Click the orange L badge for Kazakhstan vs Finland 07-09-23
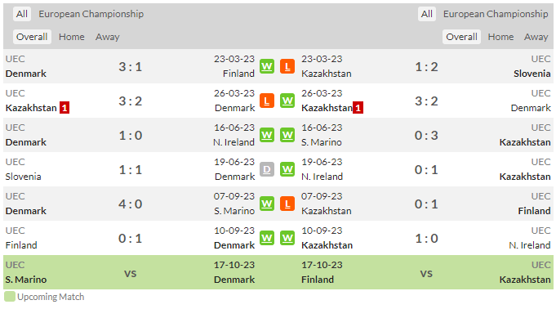Image resolution: width=556 pixels, height=318 pixels. click(x=287, y=204)
